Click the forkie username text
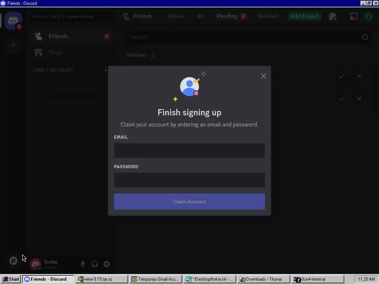Viewport: 379px width, 284px height. point(51,262)
